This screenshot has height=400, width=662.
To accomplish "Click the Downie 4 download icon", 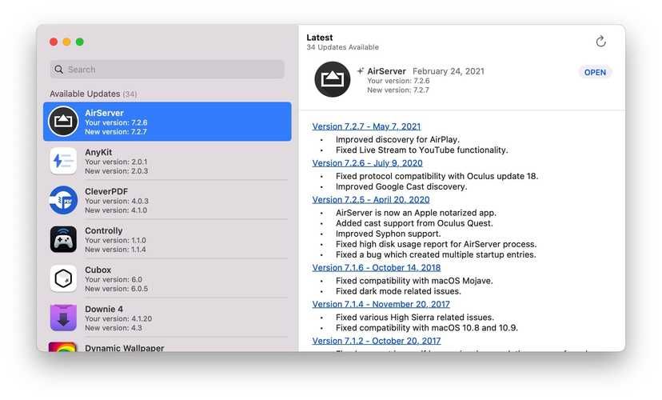I will pos(63,318).
